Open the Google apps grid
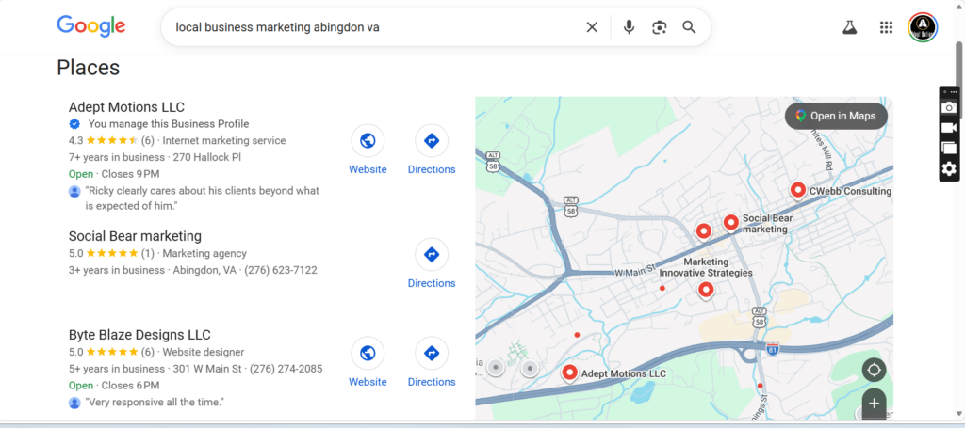Screen dimensions: 965x428 point(886,27)
